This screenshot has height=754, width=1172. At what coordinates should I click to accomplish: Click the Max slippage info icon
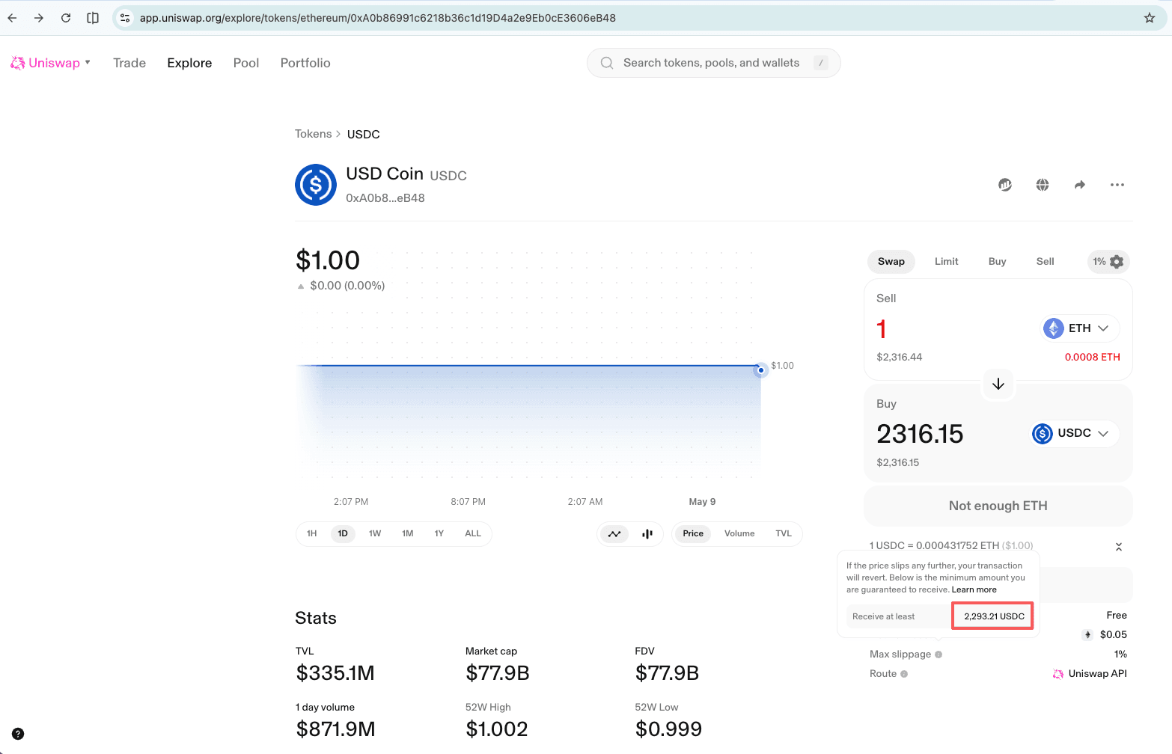(938, 655)
